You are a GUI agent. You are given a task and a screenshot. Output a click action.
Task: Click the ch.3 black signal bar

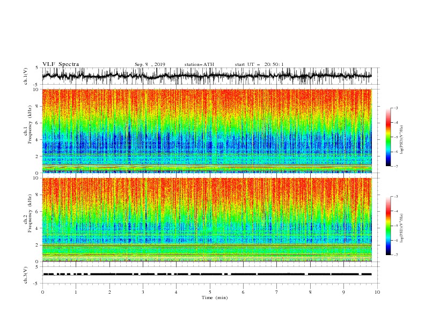pos(207,274)
